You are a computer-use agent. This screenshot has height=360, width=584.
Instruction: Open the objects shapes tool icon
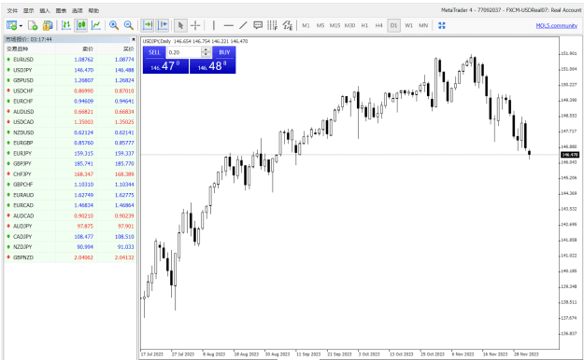tap(287, 25)
